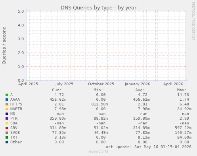Click the 'Queries / second' axis label
The width and height of the screenshot is (197, 156).
[x=4, y=45]
